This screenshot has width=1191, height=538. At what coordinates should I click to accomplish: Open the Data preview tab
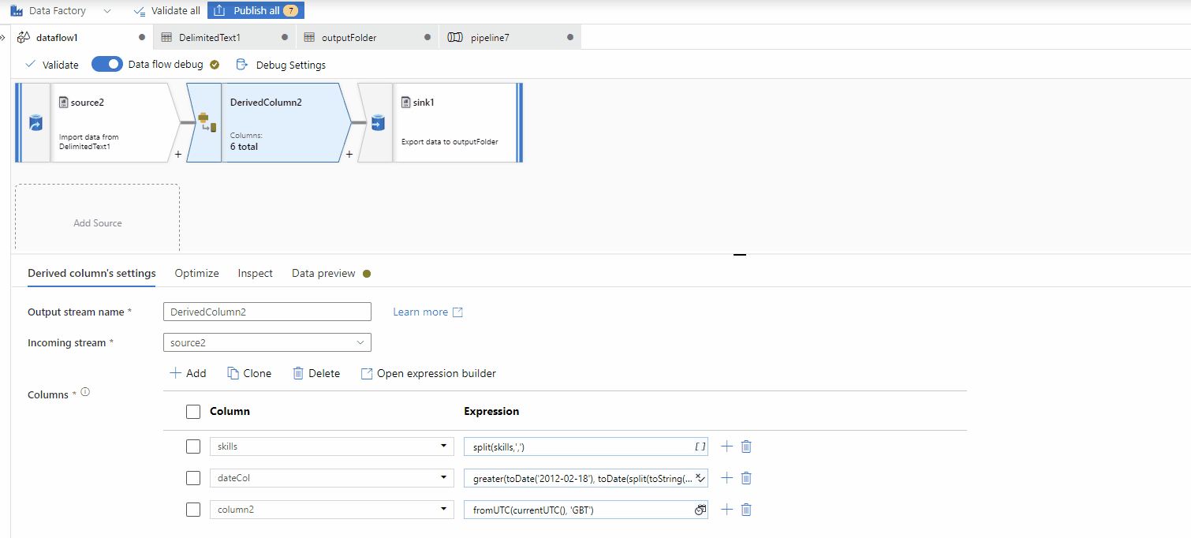[x=323, y=273]
